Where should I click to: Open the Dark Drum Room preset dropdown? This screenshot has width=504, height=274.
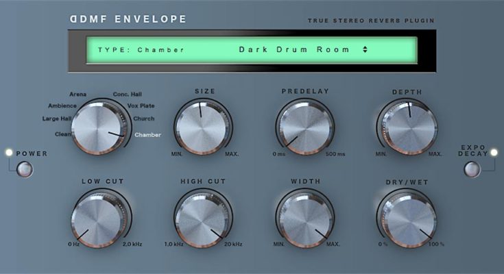[x=294, y=50]
